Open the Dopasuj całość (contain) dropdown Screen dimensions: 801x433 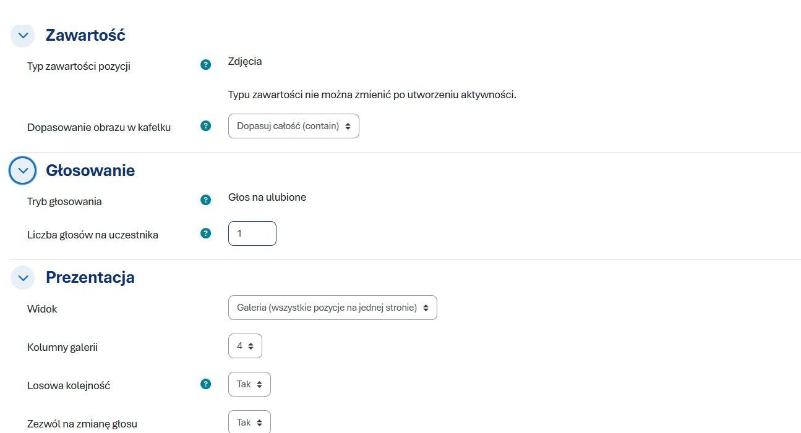pyautogui.click(x=294, y=126)
